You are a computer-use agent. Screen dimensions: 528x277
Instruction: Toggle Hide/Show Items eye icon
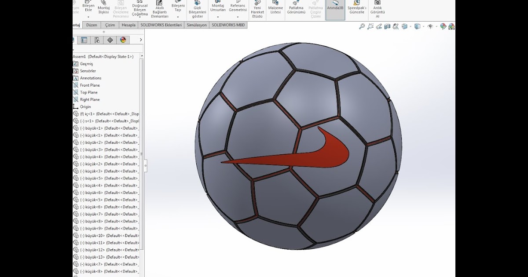tap(430, 27)
